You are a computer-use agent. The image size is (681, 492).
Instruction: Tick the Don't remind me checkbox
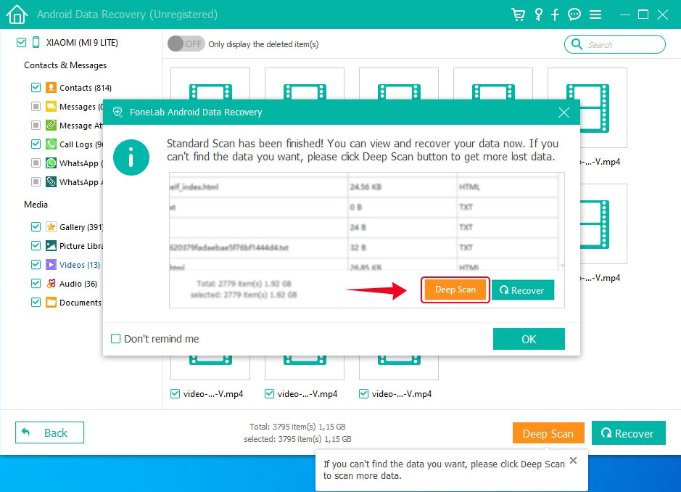pos(115,339)
